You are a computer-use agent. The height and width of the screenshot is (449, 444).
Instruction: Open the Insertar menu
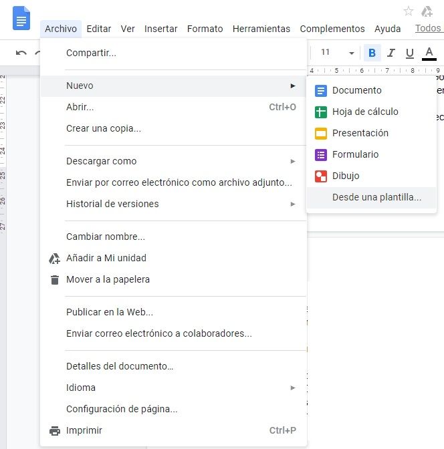click(x=160, y=29)
